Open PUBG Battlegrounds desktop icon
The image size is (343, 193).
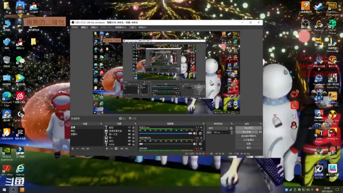pos(332,9)
